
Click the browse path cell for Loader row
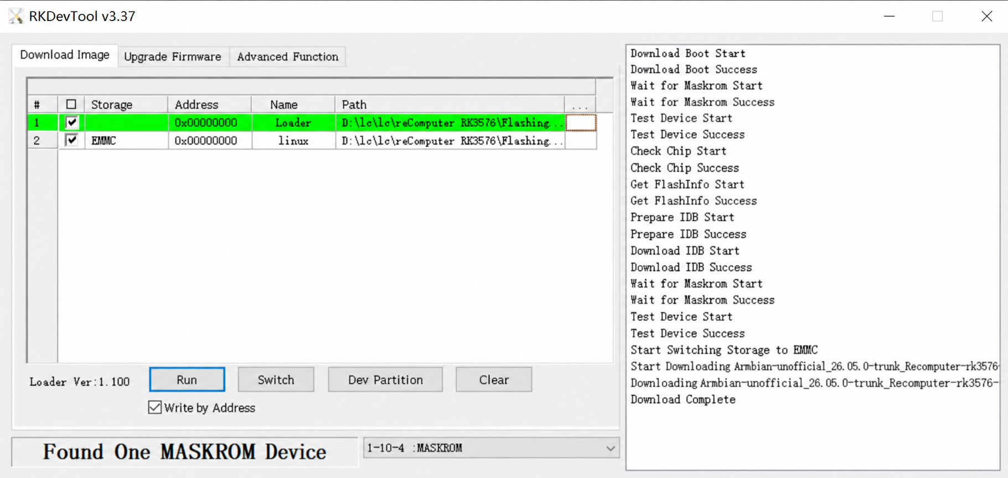tap(581, 122)
